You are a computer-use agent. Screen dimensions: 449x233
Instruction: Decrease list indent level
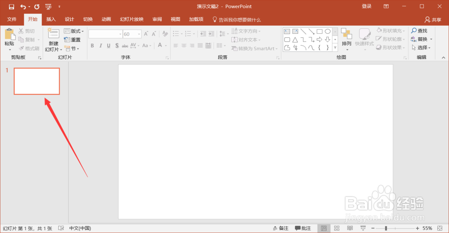203,34
